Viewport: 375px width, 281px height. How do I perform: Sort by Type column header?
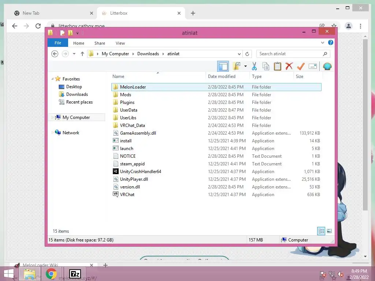click(x=271, y=76)
